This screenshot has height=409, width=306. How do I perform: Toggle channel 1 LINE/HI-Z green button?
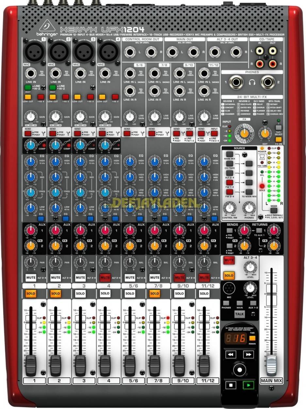(x=28, y=88)
